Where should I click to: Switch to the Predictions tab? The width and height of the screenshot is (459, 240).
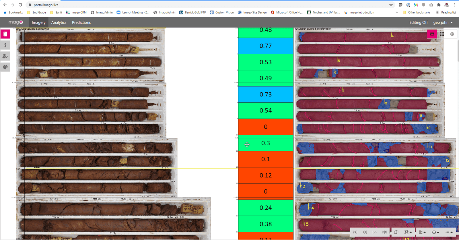click(x=81, y=22)
